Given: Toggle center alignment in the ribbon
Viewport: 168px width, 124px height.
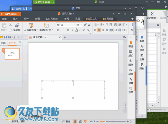Looking at the screenshot, I should tap(99, 30).
